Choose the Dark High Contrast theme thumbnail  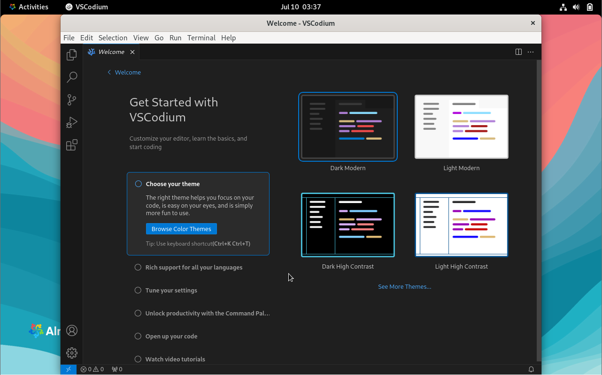coord(348,225)
